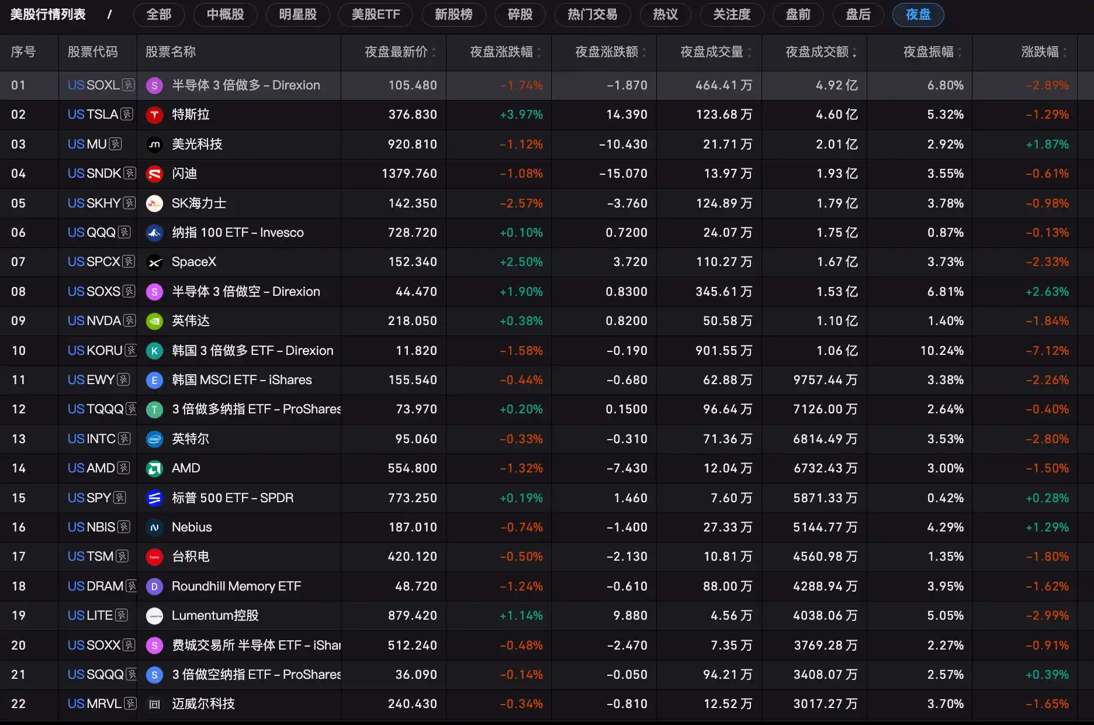Sort by 夜盘成交额 column arrows
Screen dimensions: 1094x725
(x=854, y=52)
